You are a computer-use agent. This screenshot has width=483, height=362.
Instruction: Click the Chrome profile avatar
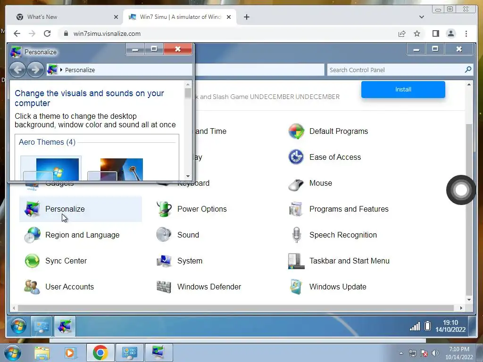coord(450,33)
